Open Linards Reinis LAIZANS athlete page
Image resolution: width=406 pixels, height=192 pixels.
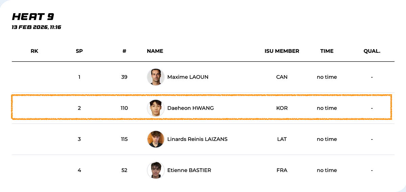pyautogui.click(x=197, y=139)
